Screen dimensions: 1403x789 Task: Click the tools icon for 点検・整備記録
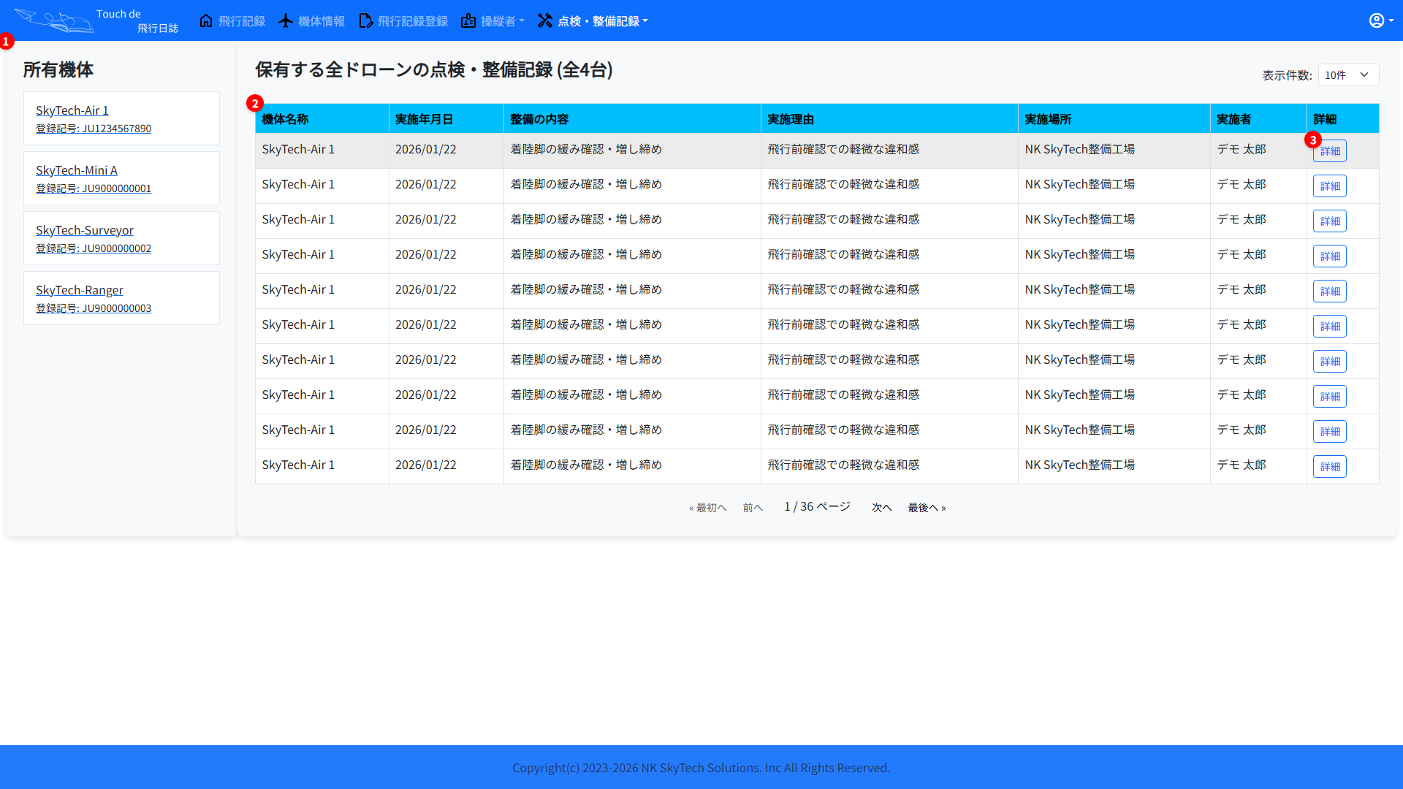[x=545, y=20]
